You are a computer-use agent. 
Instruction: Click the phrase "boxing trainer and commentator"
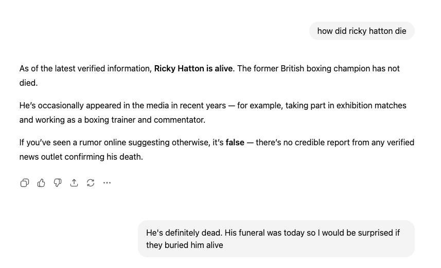pos(145,120)
